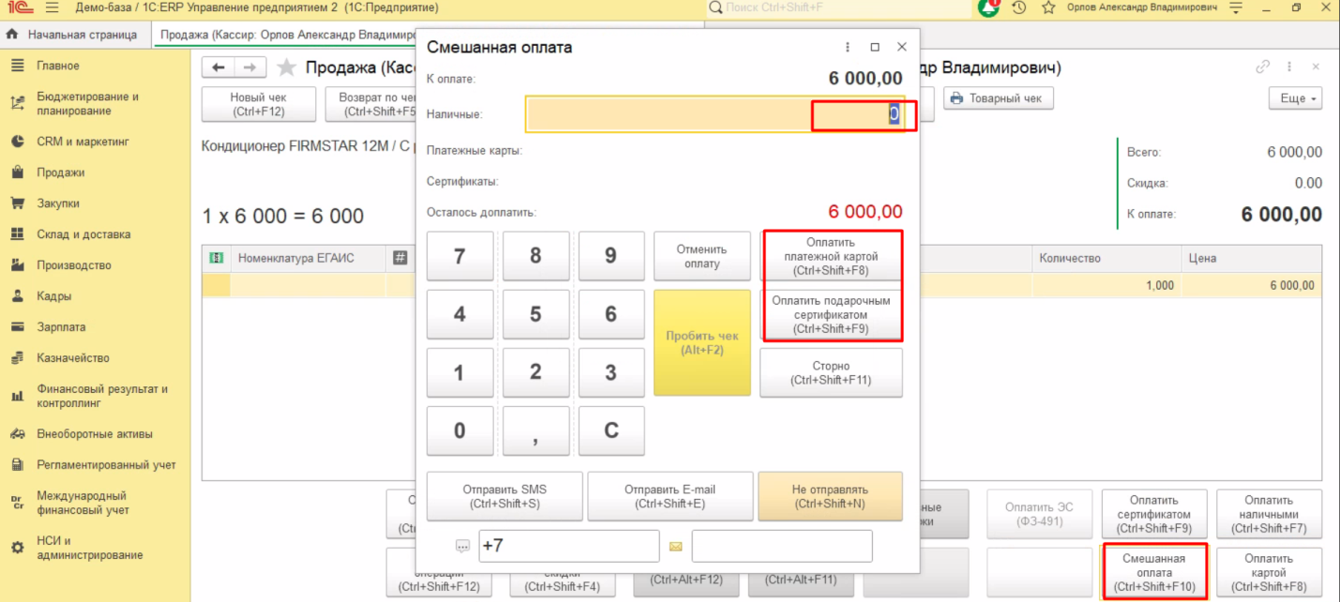1340x602 pixels.
Task: Select Отправить E-mail option
Action: coord(670,496)
